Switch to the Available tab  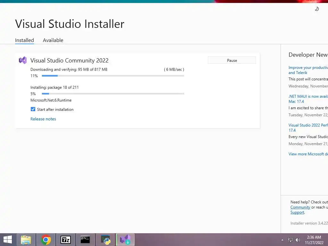53,40
